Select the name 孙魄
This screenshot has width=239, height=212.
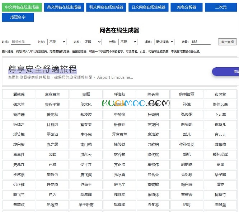(x=187, y=105)
